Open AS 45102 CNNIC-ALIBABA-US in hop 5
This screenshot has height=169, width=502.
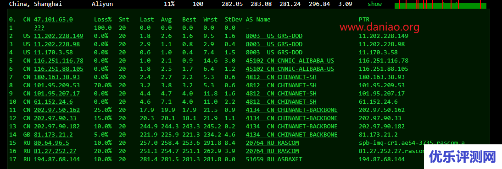290,61
